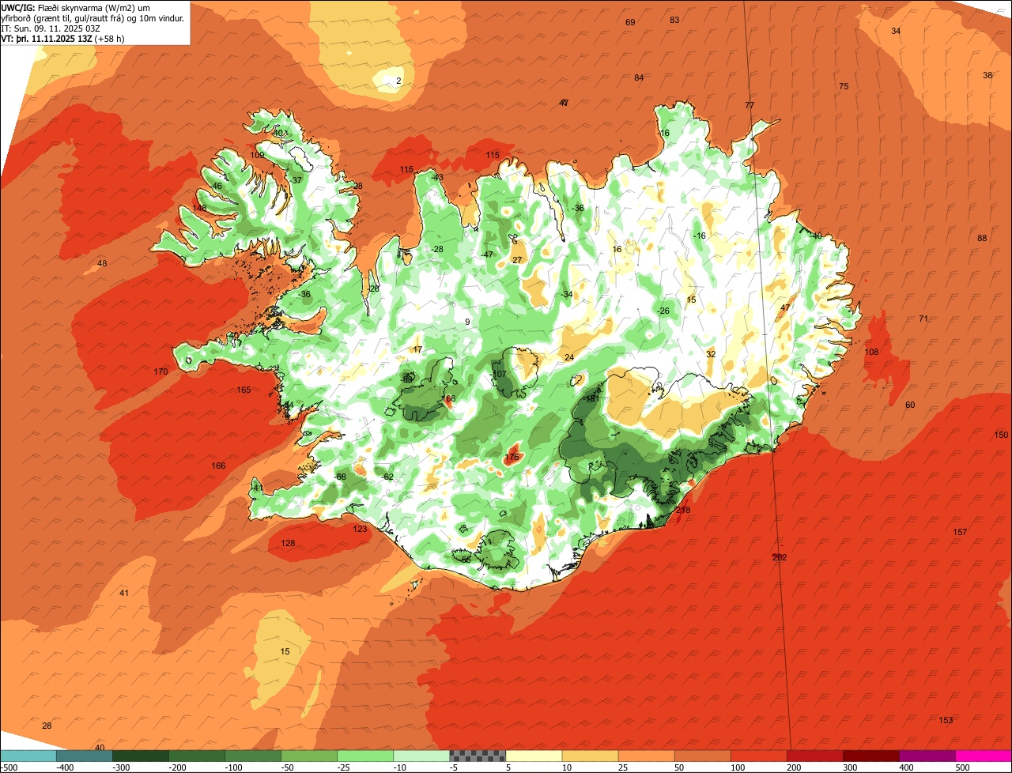
Task: Click the value "150" over the eastern sea
Action: pyautogui.click(x=1001, y=435)
